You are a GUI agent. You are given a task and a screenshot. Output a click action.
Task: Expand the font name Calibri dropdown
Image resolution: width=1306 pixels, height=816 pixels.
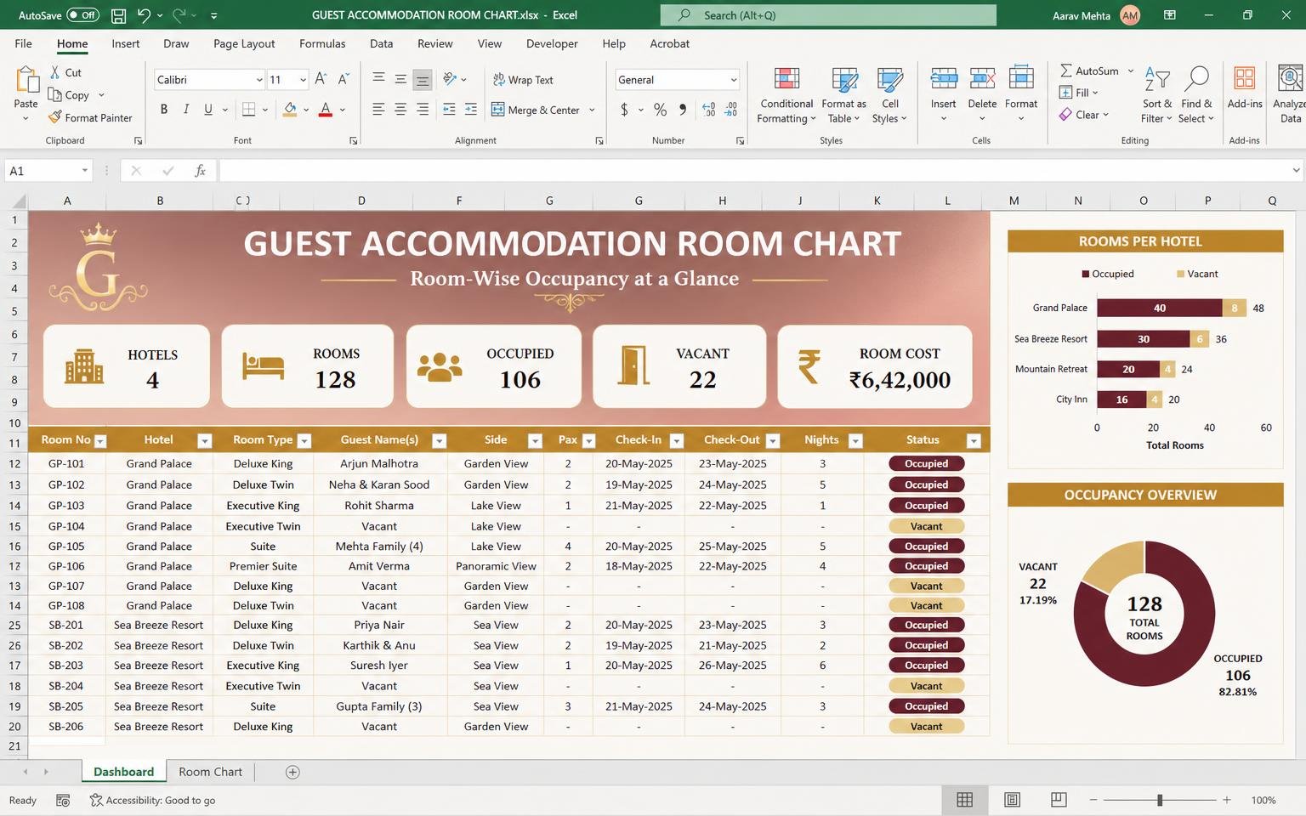tap(259, 79)
